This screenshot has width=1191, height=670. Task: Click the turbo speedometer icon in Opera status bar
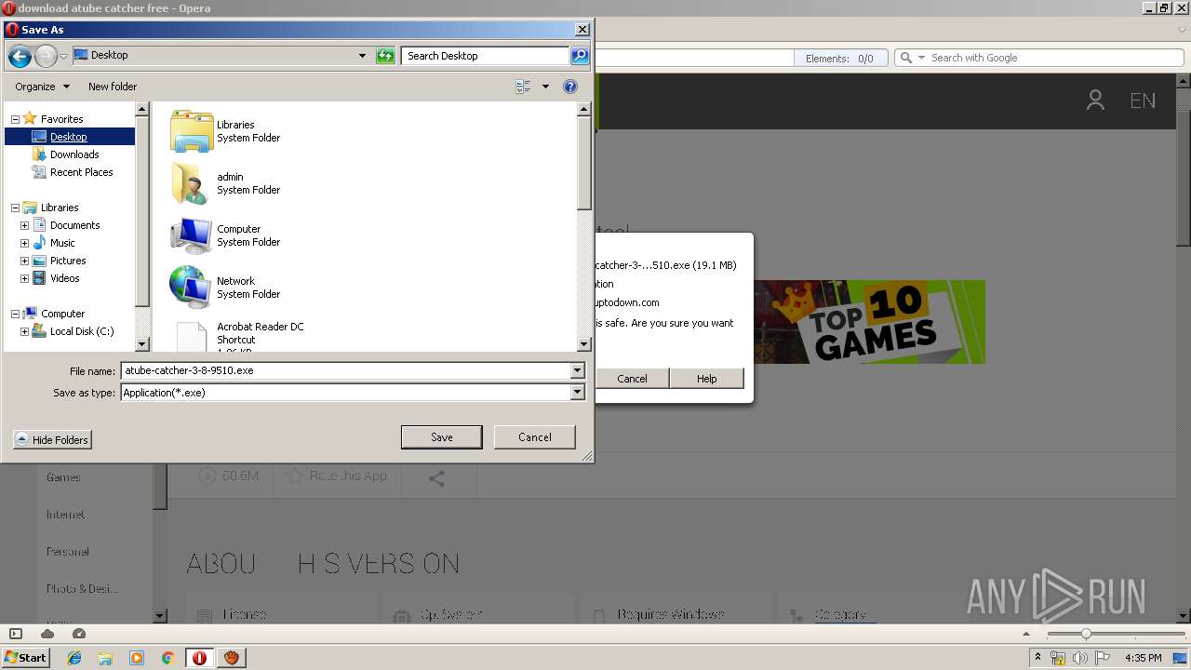[79, 634]
